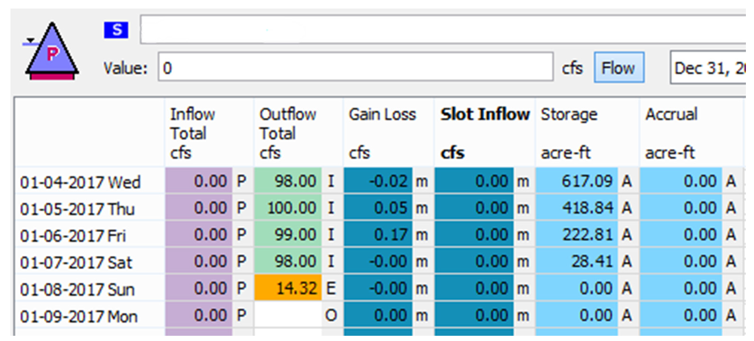
Task: Click the green 100.00 Outflow cell
Action: click(x=288, y=208)
